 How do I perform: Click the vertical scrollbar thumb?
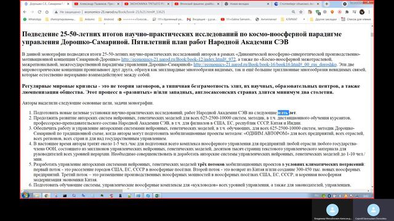click(x=372, y=34)
